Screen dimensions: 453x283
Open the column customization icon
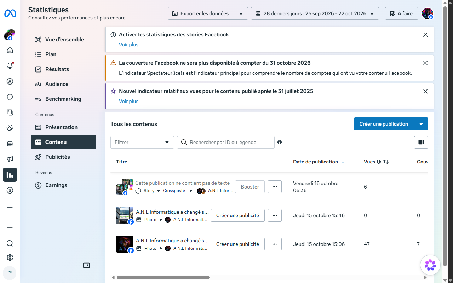[x=421, y=142]
